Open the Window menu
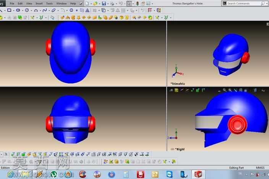Screen dimensions: 269x179 tap(62, 3)
